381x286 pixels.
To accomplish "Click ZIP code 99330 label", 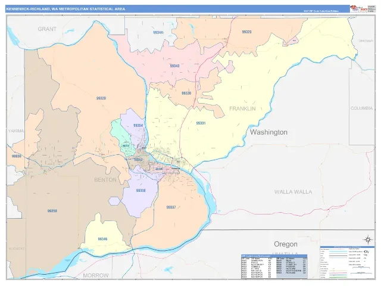I will (x=186, y=93).
